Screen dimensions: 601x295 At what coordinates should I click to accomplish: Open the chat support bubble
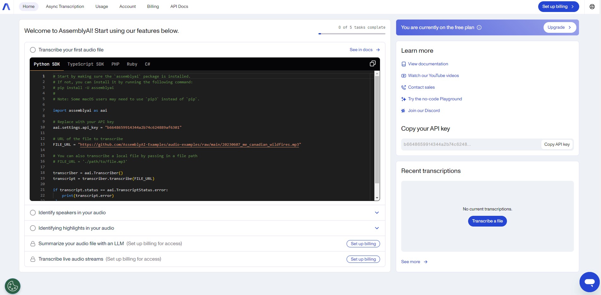click(x=589, y=282)
